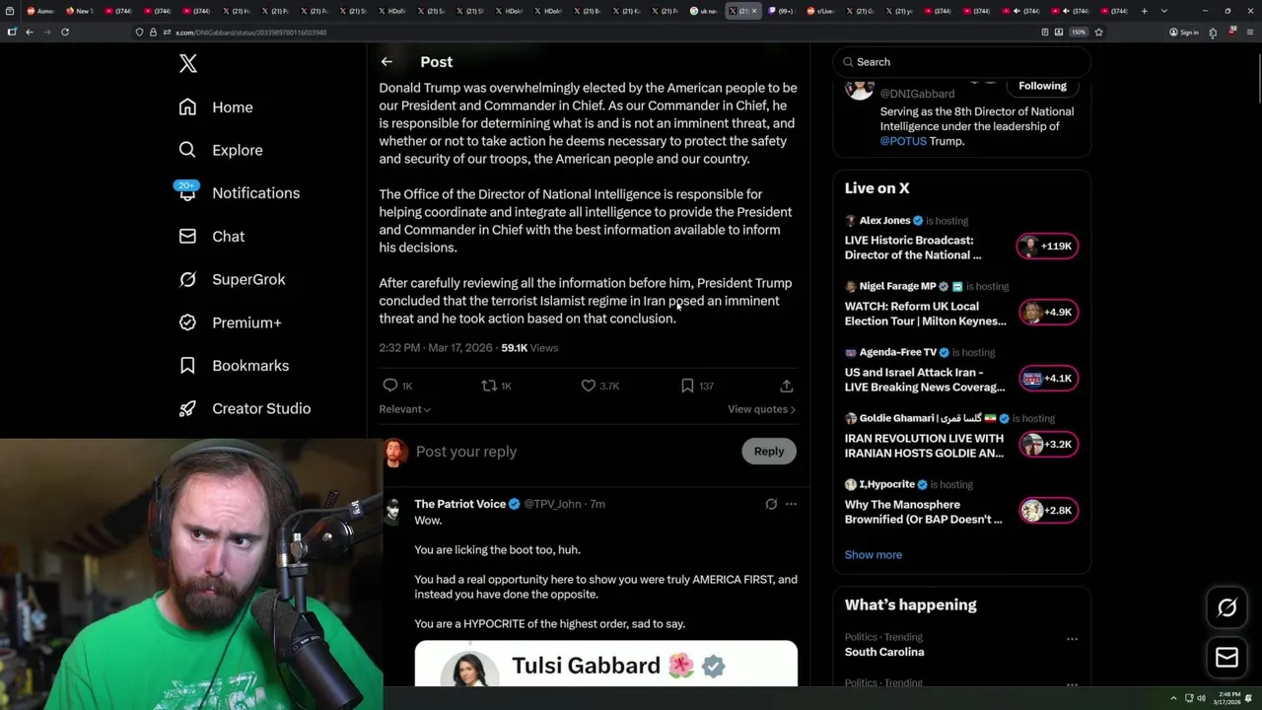Reload the page with refresh button
The image size is (1262, 710).
click(x=65, y=33)
